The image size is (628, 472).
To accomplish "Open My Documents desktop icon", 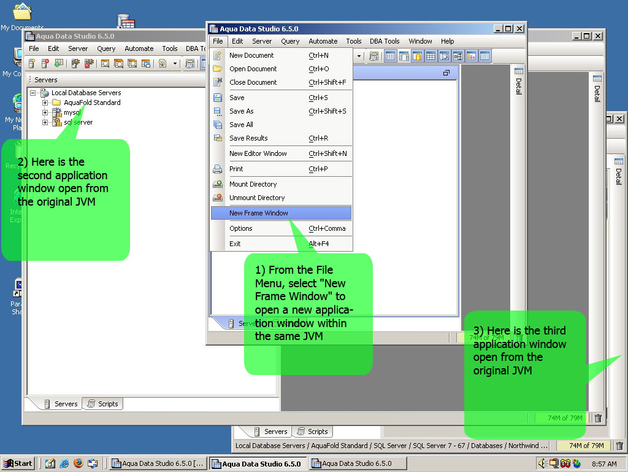I will (x=23, y=12).
